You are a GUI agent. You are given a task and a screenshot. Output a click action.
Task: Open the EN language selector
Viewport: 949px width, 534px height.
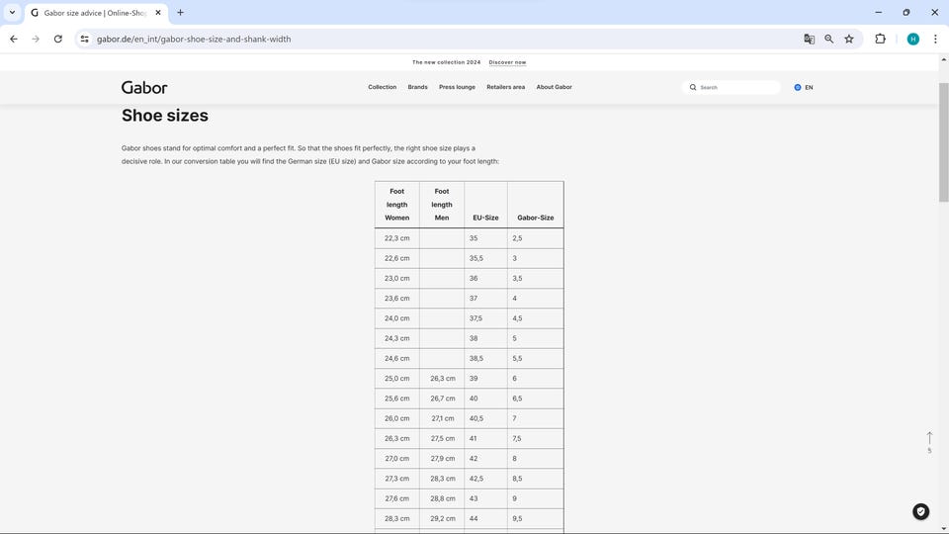click(x=803, y=87)
